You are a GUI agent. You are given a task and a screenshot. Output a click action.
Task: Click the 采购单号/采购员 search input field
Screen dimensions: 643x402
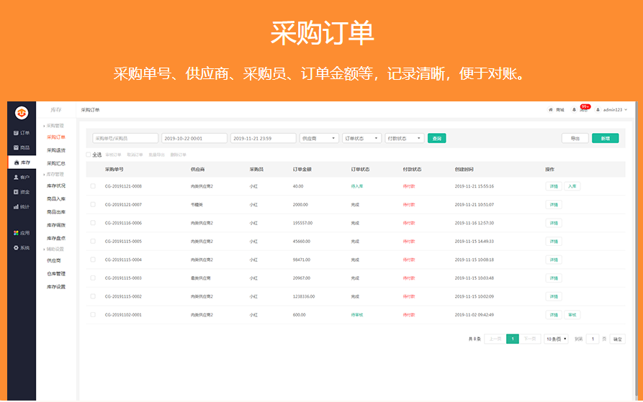pyautogui.click(x=125, y=138)
